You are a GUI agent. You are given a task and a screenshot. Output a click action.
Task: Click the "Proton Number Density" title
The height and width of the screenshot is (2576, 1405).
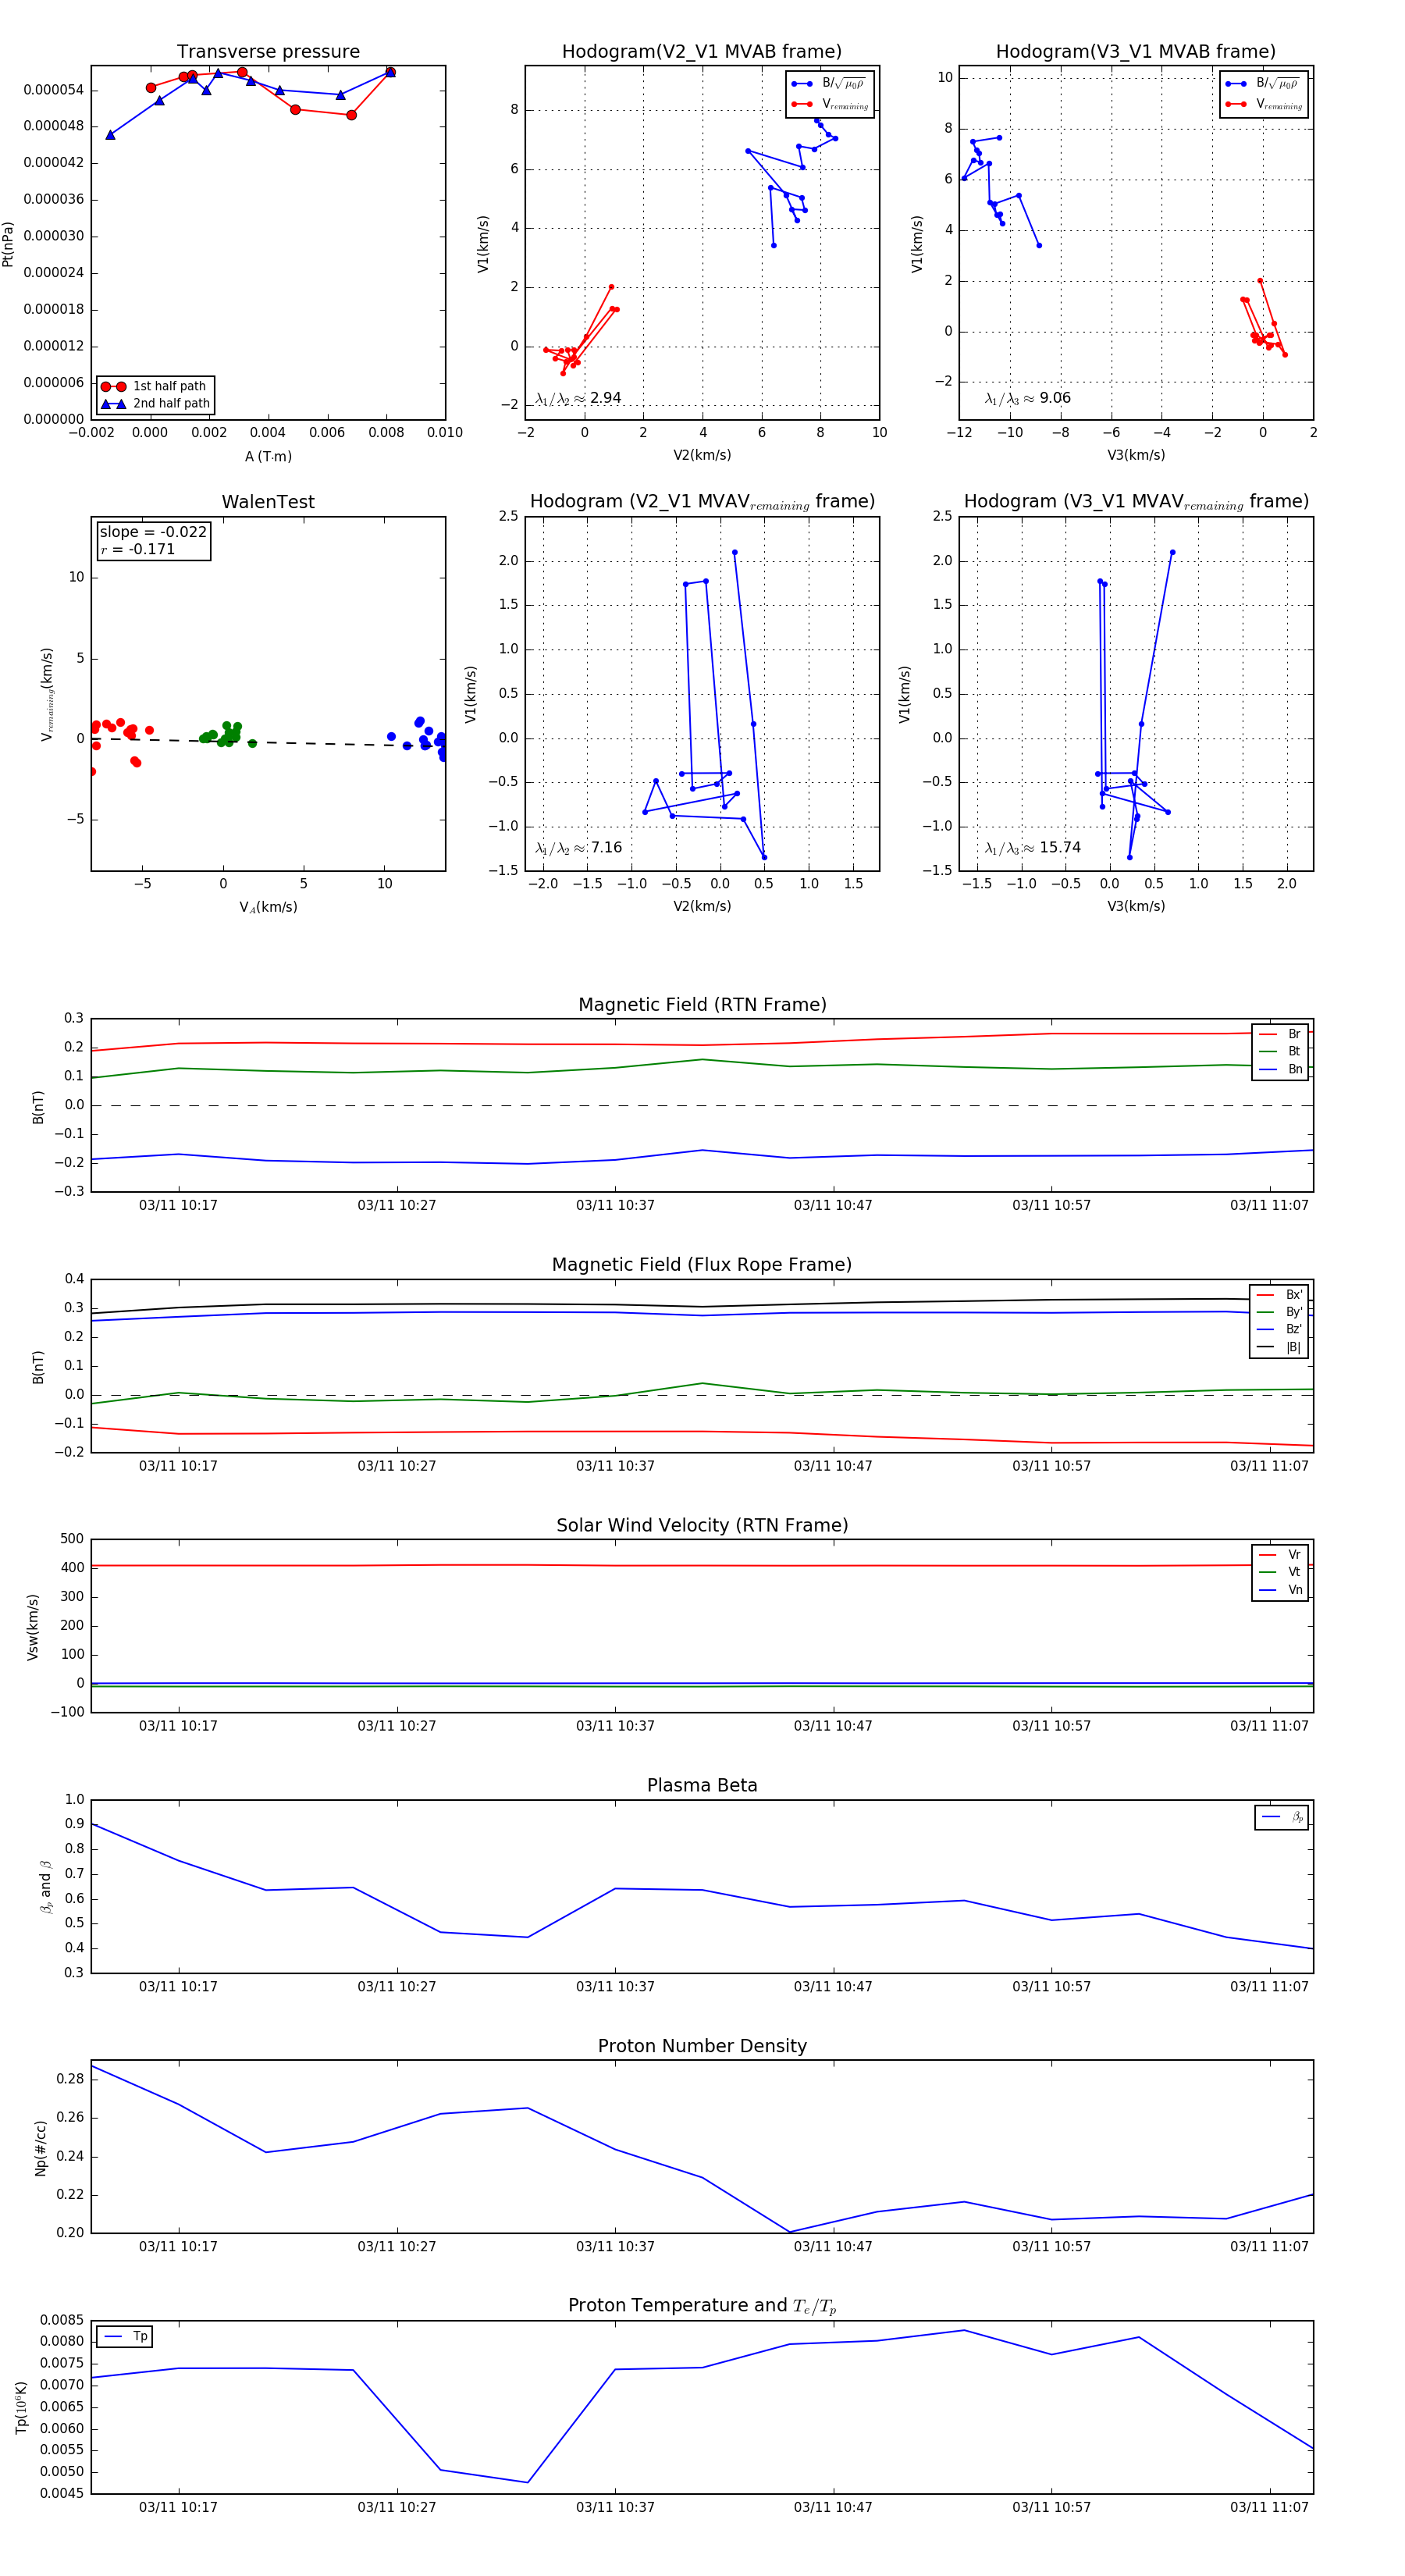[702, 2046]
